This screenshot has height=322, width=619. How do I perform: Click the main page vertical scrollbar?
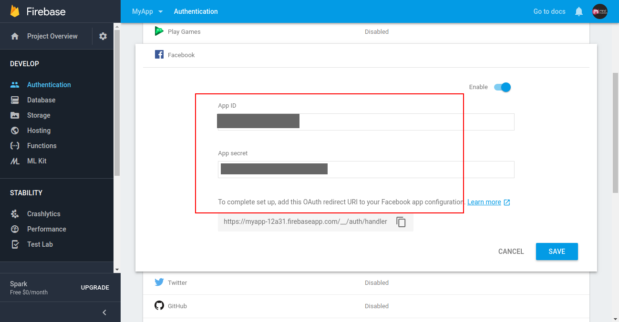click(615, 132)
